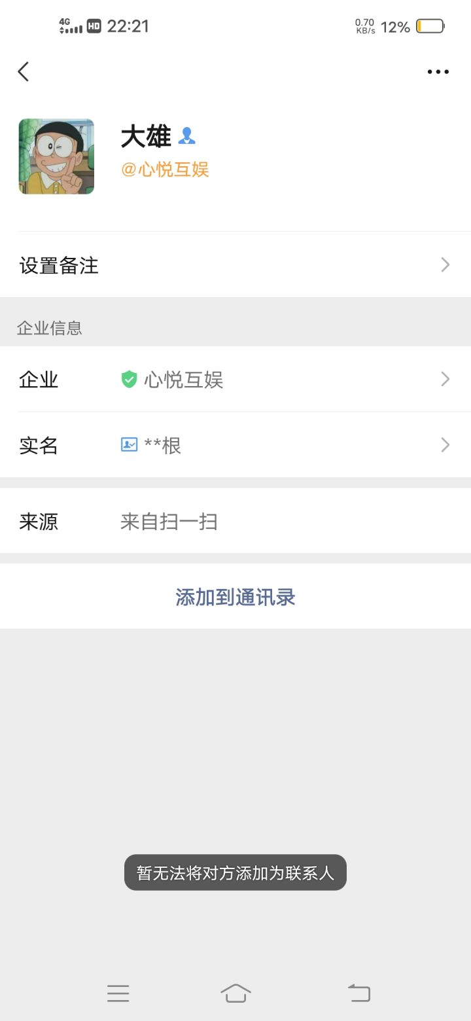Screen dimensions: 471x1021
Task: Tap the 22:21 clock in status bar
Action: pyautogui.click(x=131, y=26)
